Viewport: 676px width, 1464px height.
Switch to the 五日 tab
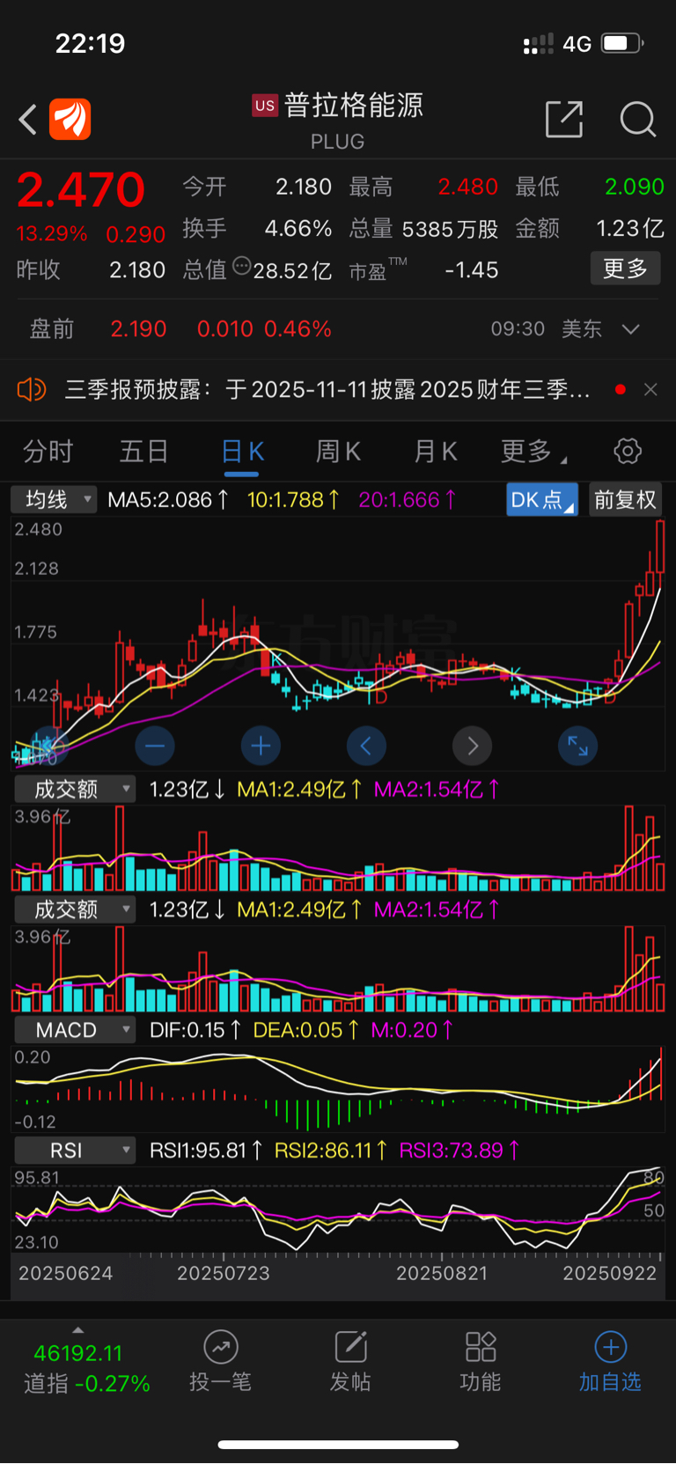coord(144,452)
